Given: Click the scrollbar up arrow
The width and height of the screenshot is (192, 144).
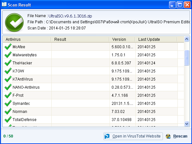Looking at the screenshot, I should 187,39.
